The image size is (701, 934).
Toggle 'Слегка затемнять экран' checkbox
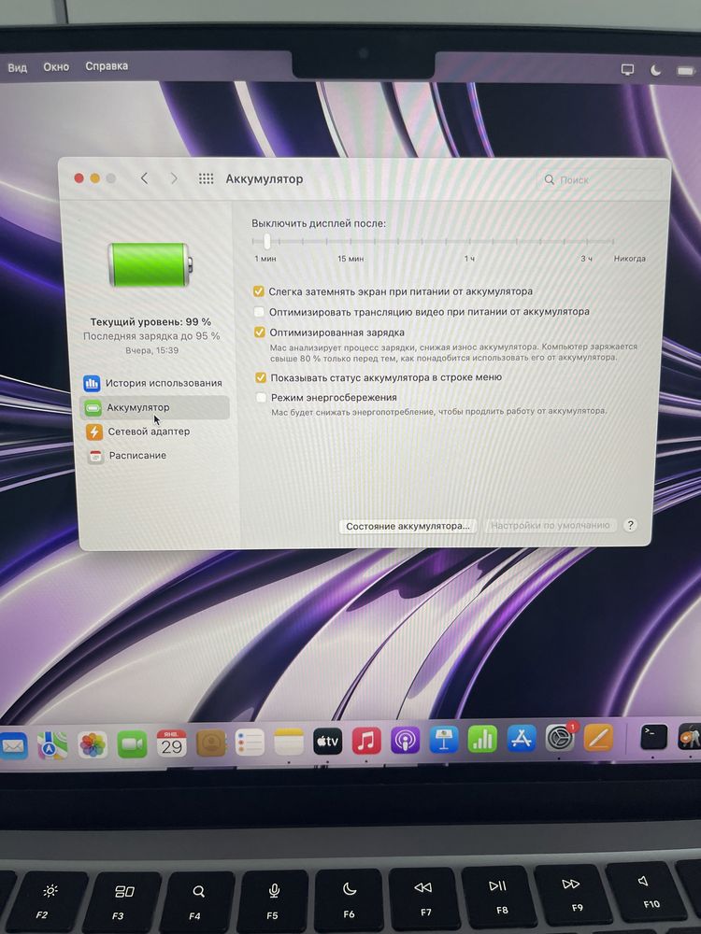click(258, 291)
